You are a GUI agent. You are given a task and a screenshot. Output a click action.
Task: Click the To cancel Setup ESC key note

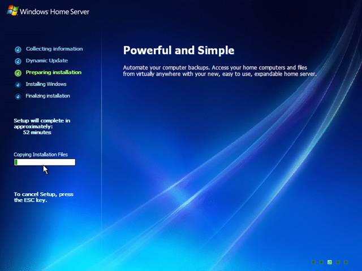coord(44,197)
